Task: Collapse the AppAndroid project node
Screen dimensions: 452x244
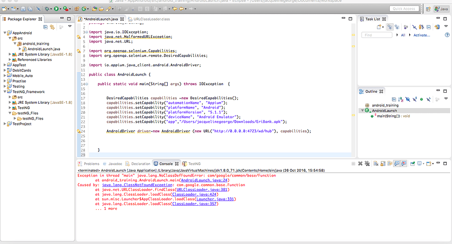Action: click(x=5, y=33)
